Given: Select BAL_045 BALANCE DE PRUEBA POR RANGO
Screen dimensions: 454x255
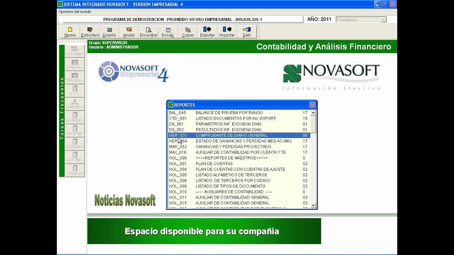Looking at the screenshot, I should click(239, 113).
